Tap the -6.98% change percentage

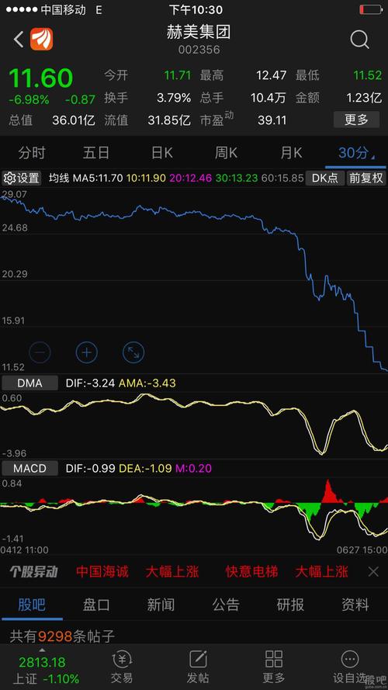29,100
